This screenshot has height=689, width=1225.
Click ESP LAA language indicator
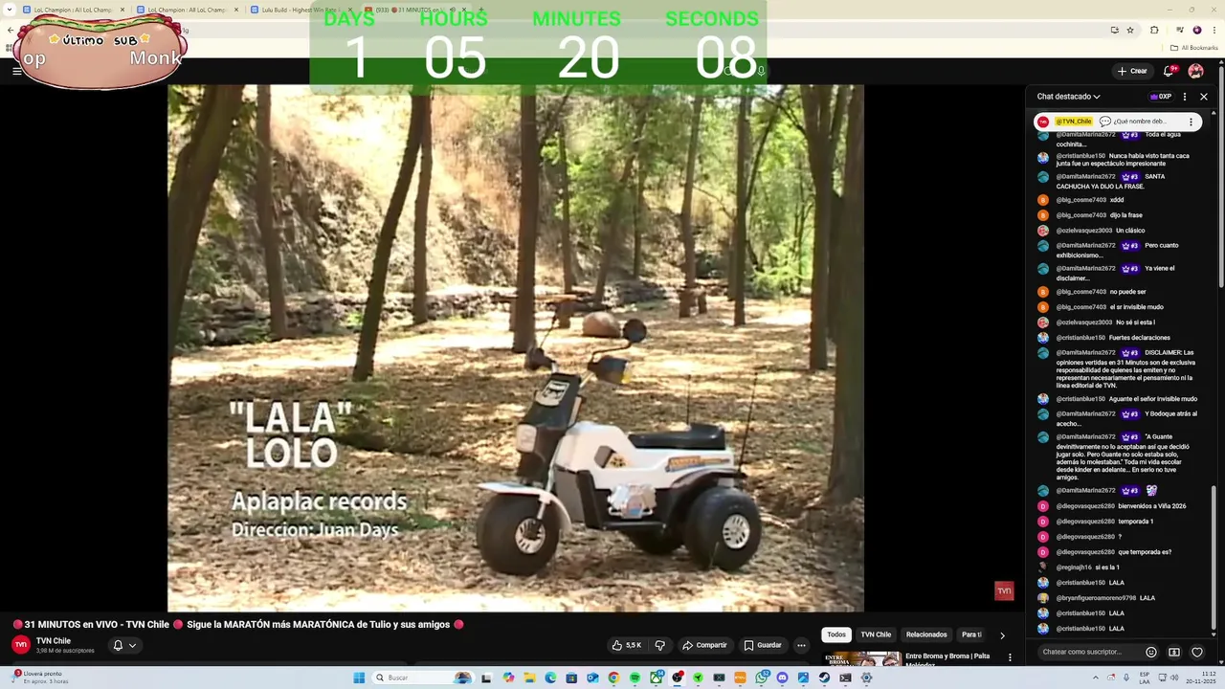(1144, 678)
